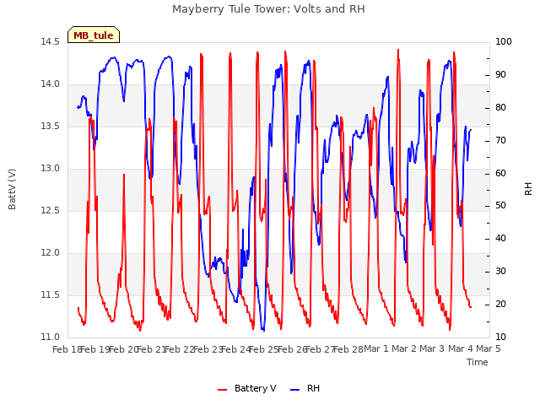Image resolution: width=540 pixels, height=405 pixels.
Task: Click the chart title 'Mayberry Tule Tower: Volts and RH'
Action: click(268, 9)
